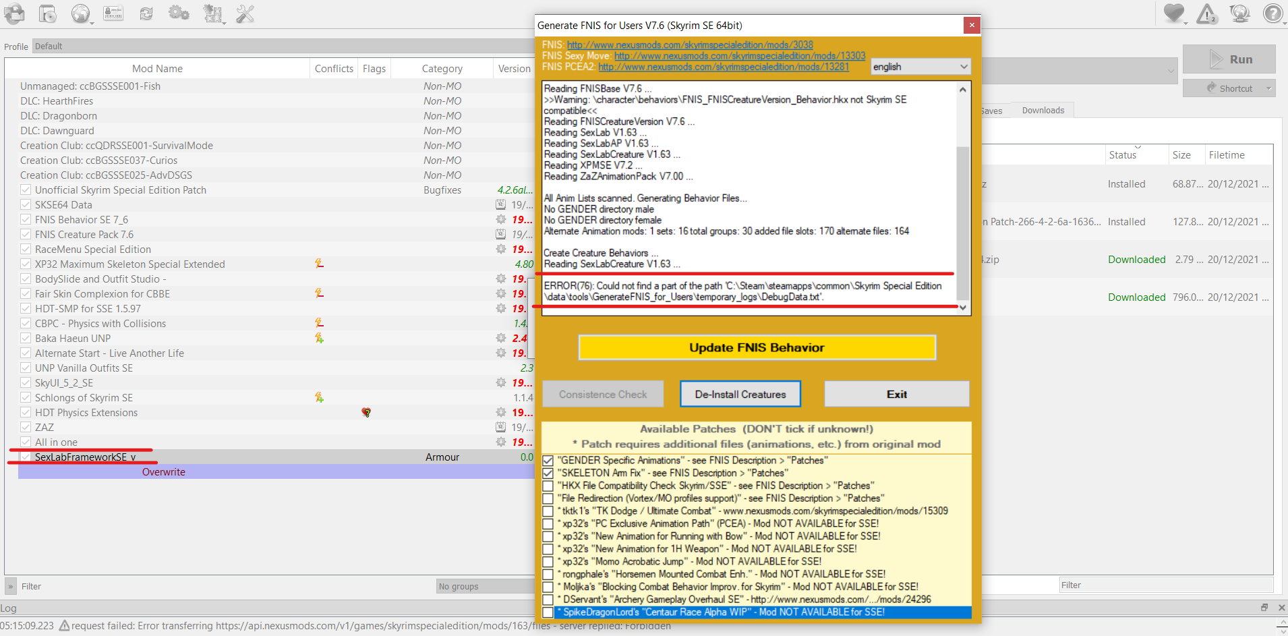
Task: Focus the downloads Filter input field
Action: click(1166, 585)
